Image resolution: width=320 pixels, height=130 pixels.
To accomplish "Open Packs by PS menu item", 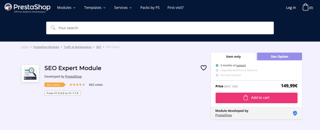I will click(x=150, y=8).
